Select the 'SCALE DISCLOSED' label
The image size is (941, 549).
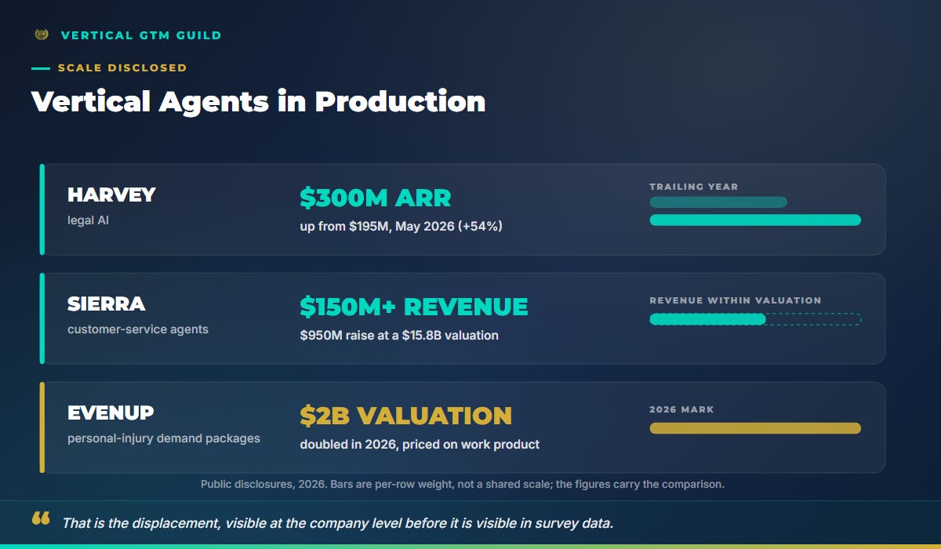pyautogui.click(x=122, y=68)
